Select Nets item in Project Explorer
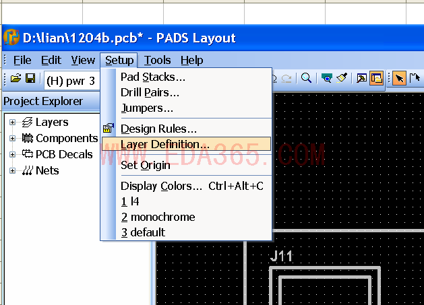The image size is (424, 305). click(47, 171)
